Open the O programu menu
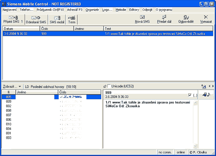The width and height of the screenshot is (216, 156). pos(164,10)
